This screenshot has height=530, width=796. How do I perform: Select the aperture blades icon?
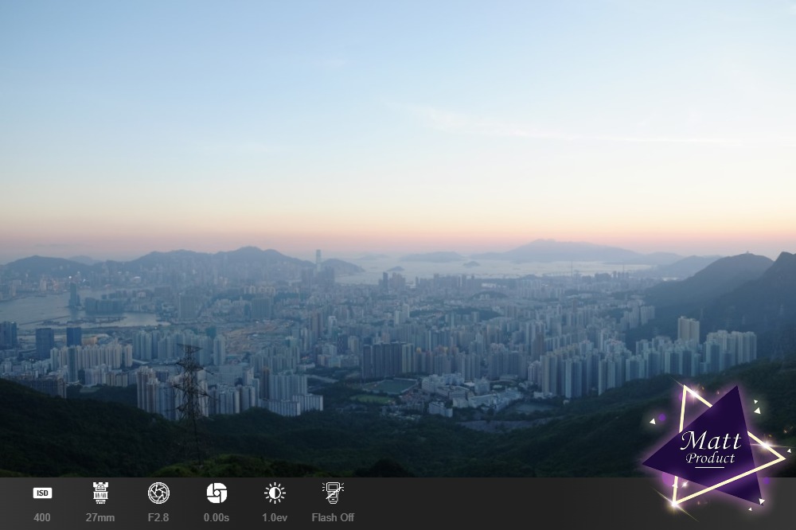tap(158, 493)
